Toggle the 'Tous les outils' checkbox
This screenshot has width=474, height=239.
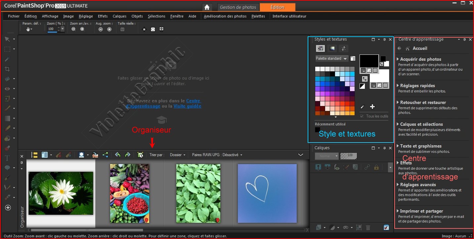click(x=362, y=116)
